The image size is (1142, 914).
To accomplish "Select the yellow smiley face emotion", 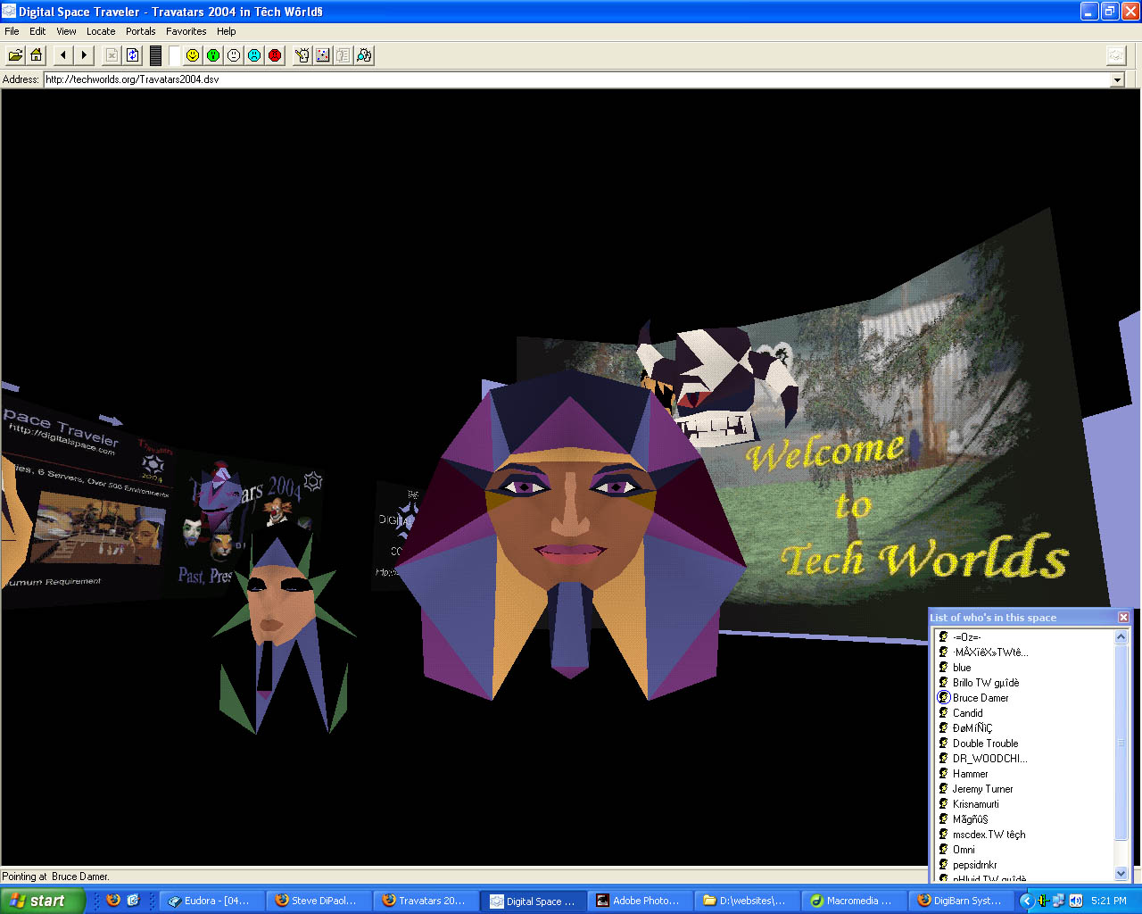I will click(193, 55).
